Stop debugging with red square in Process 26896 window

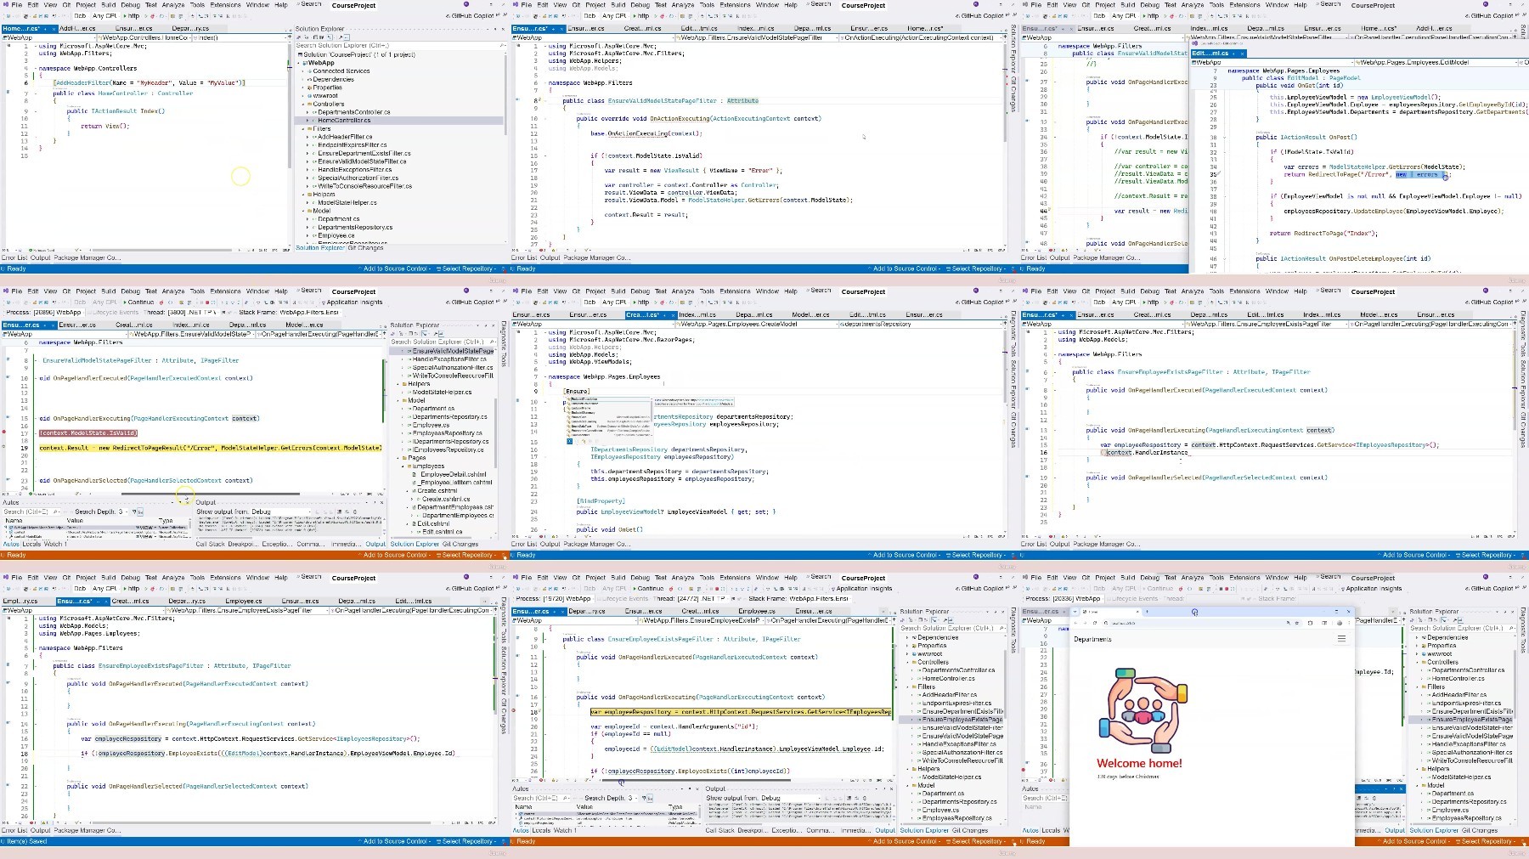coord(207,302)
